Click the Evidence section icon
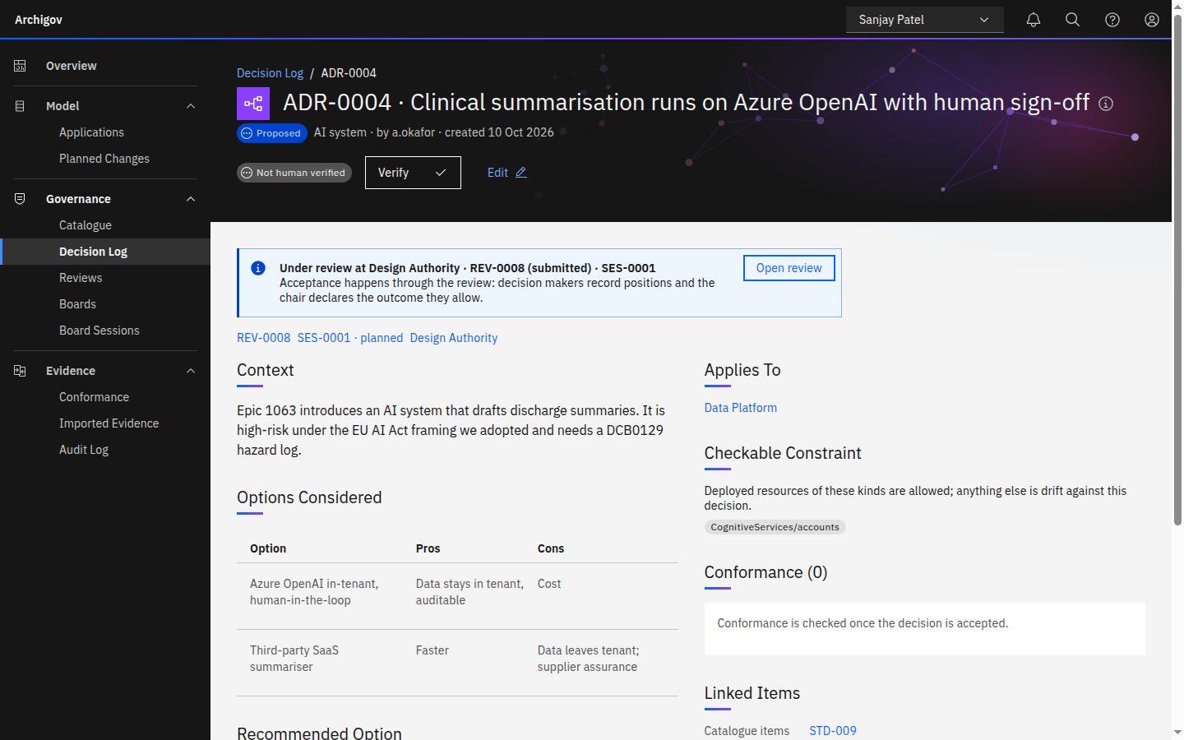 [x=20, y=371]
